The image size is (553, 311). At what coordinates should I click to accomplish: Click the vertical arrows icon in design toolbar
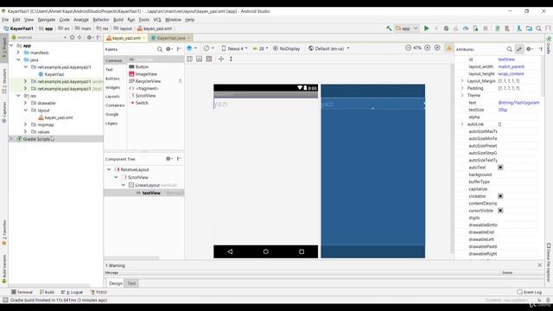click(231, 59)
